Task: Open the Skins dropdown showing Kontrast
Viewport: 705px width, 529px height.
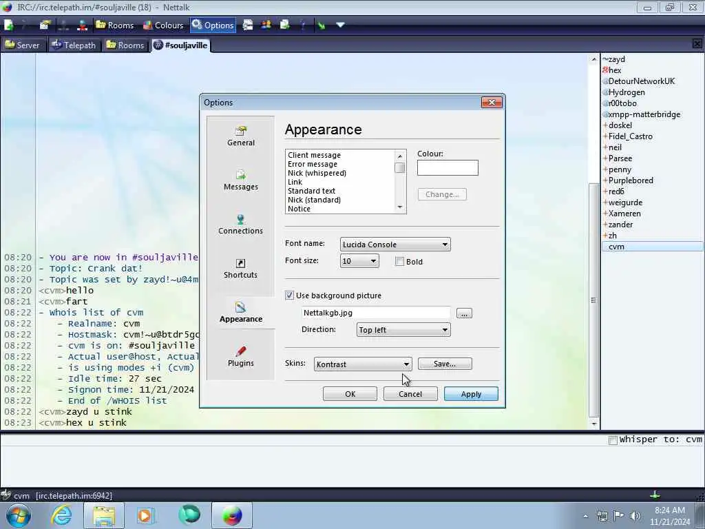Action: coord(362,364)
